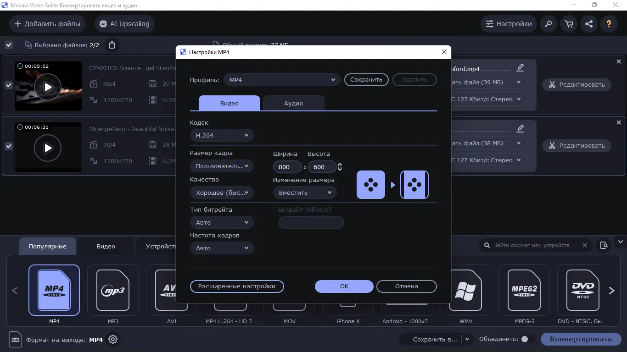Image resolution: width=627 pixels, height=352 pixels.
Task: Select the Популярные formats tab
Action: [48, 246]
